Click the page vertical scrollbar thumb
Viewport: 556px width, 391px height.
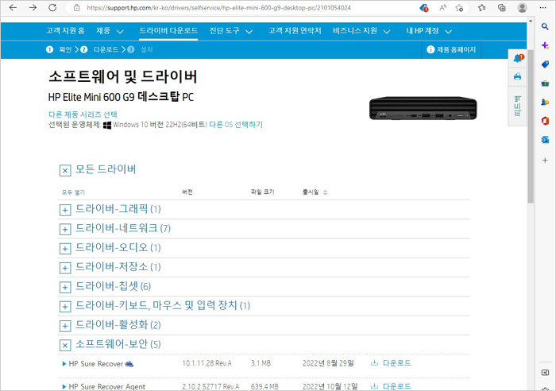531,126
